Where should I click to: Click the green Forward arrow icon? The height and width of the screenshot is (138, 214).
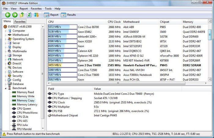point(15,15)
